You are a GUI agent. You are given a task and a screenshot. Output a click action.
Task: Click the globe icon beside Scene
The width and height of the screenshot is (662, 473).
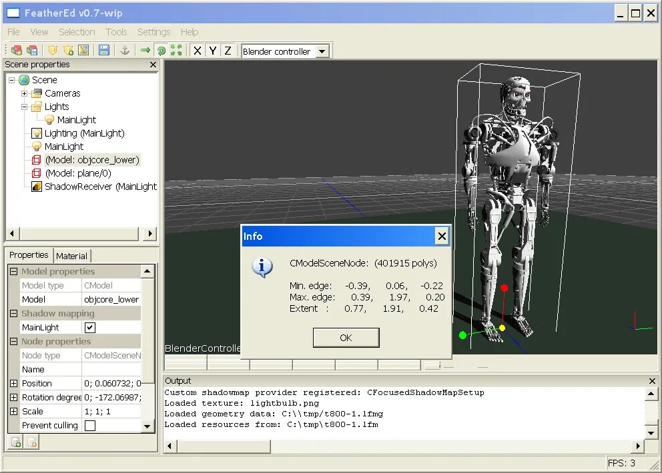[x=24, y=80]
